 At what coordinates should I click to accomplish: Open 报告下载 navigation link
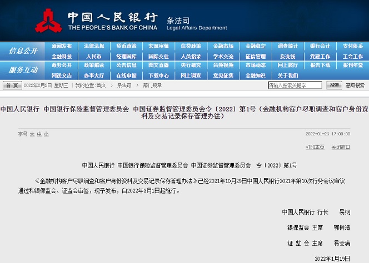click(x=320, y=65)
